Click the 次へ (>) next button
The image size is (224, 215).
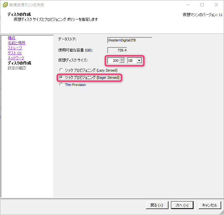pyautogui.click(x=182, y=205)
